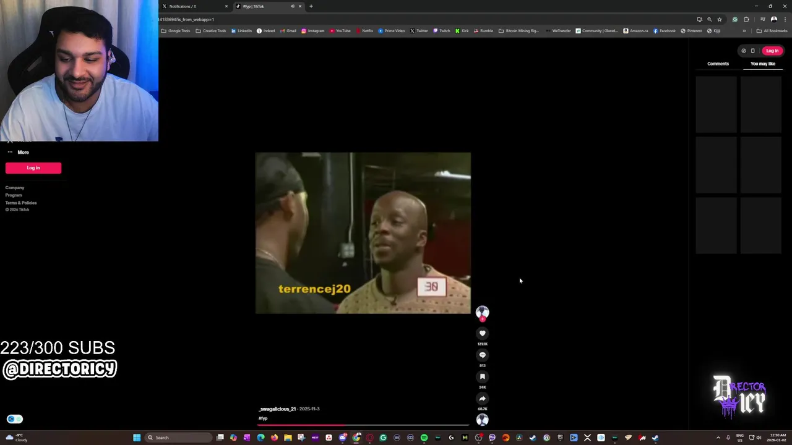The width and height of the screenshot is (792, 445).
Task: Open Bitcoin Mining Rig bookmark folder
Action: (x=519, y=31)
